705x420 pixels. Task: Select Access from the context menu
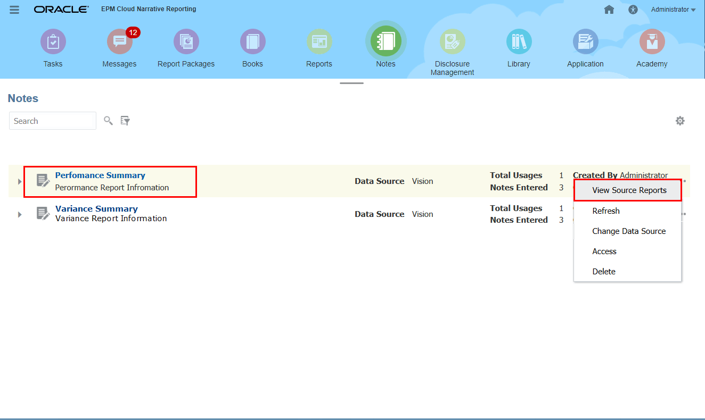coord(628,251)
